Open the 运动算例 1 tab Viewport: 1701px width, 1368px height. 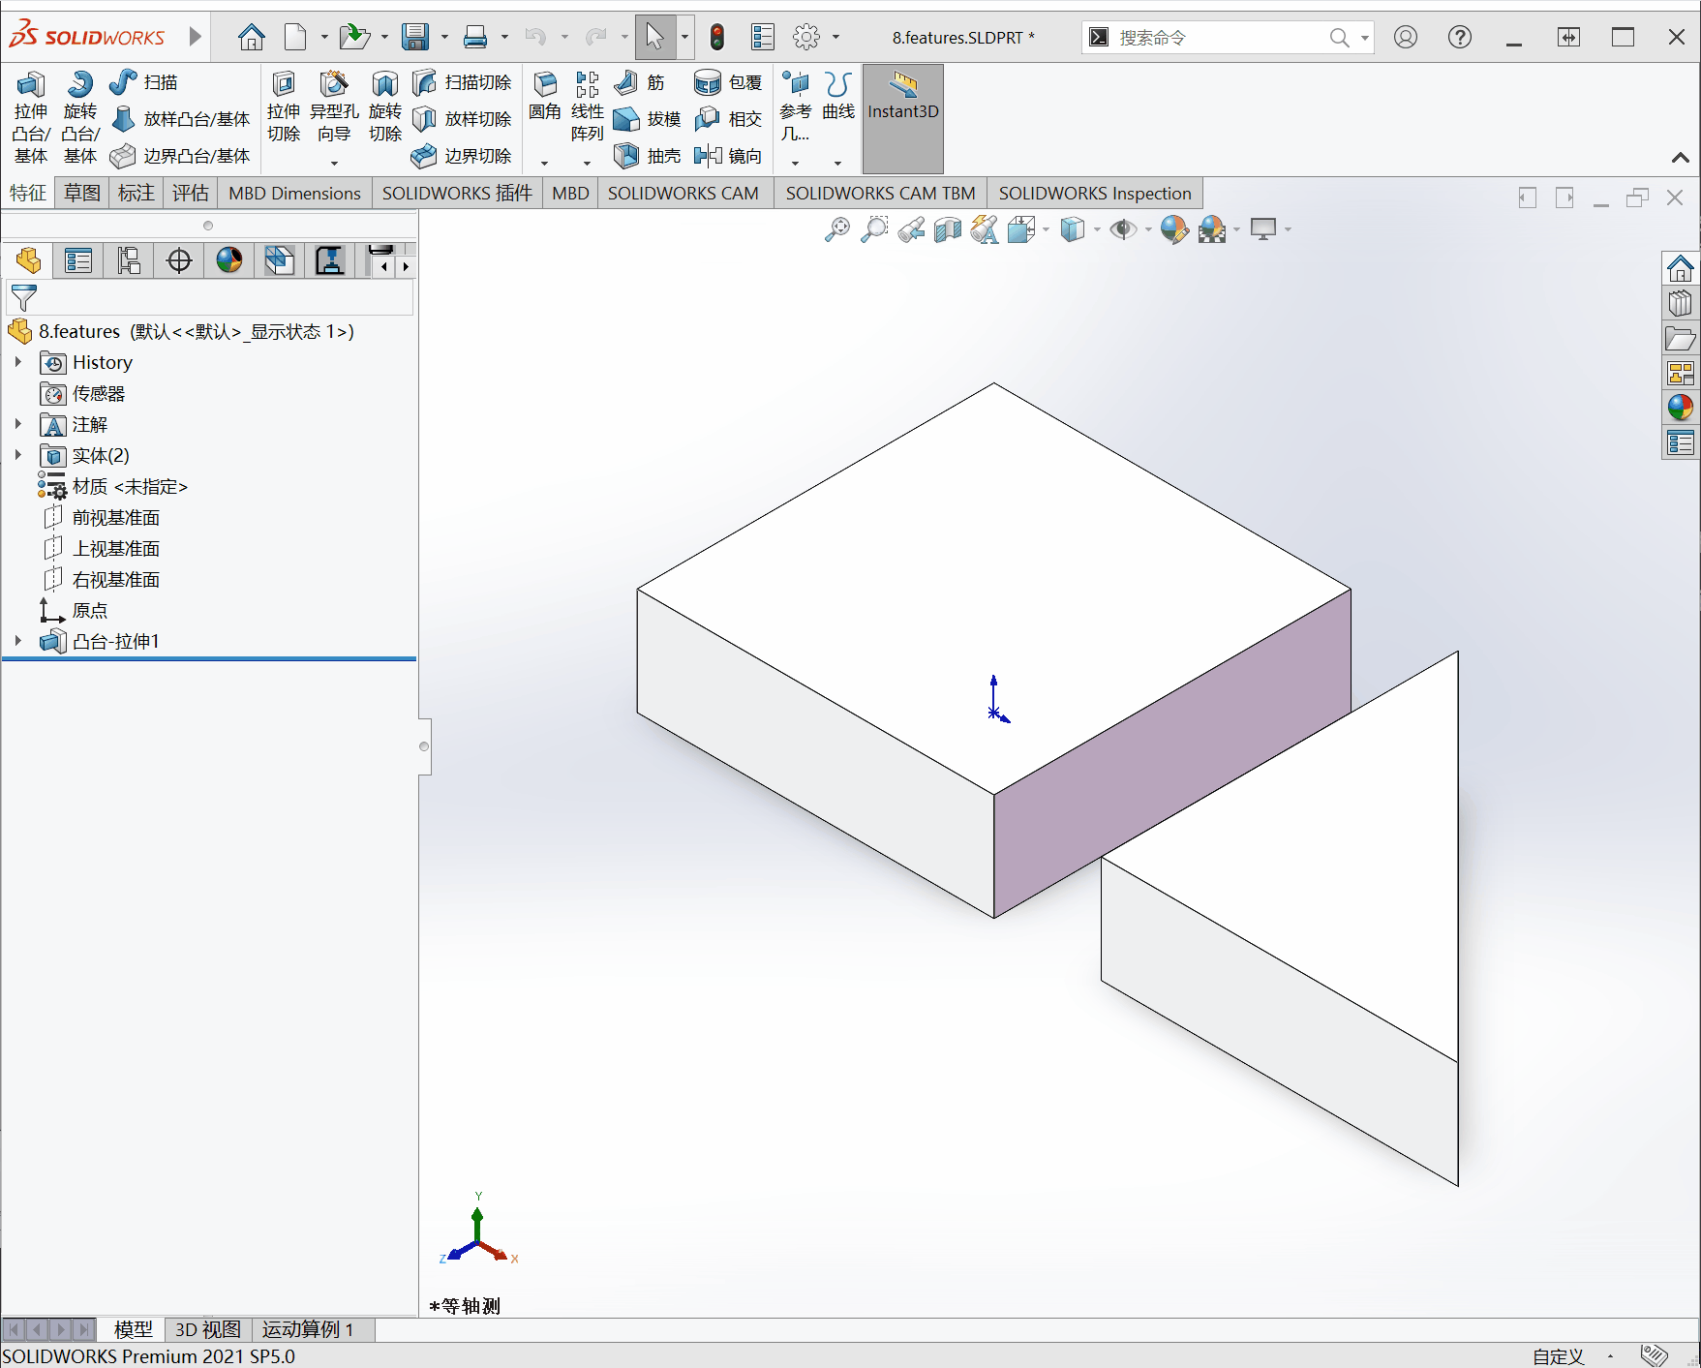(x=308, y=1329)
